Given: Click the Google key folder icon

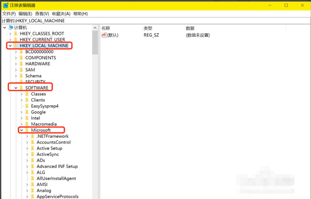Looking at the screenshot, I should [x=27, y=112].
